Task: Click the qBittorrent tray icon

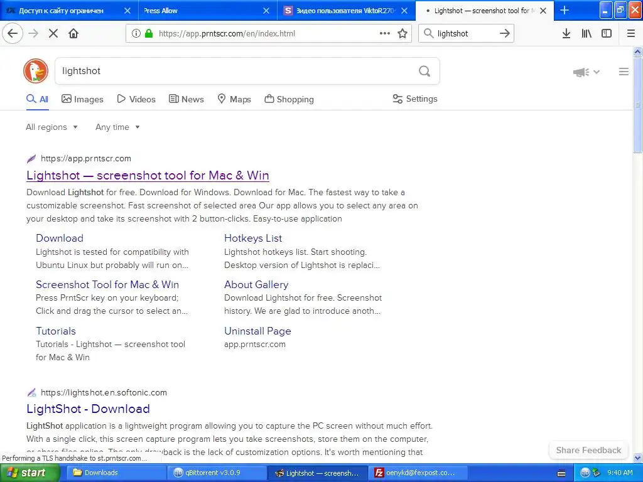Action: [585, 473]
